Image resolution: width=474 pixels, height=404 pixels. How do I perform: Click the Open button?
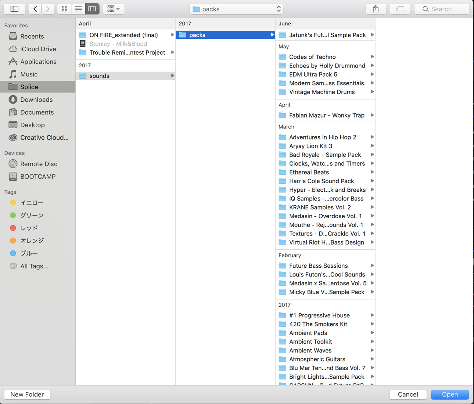tap(450, 394)
